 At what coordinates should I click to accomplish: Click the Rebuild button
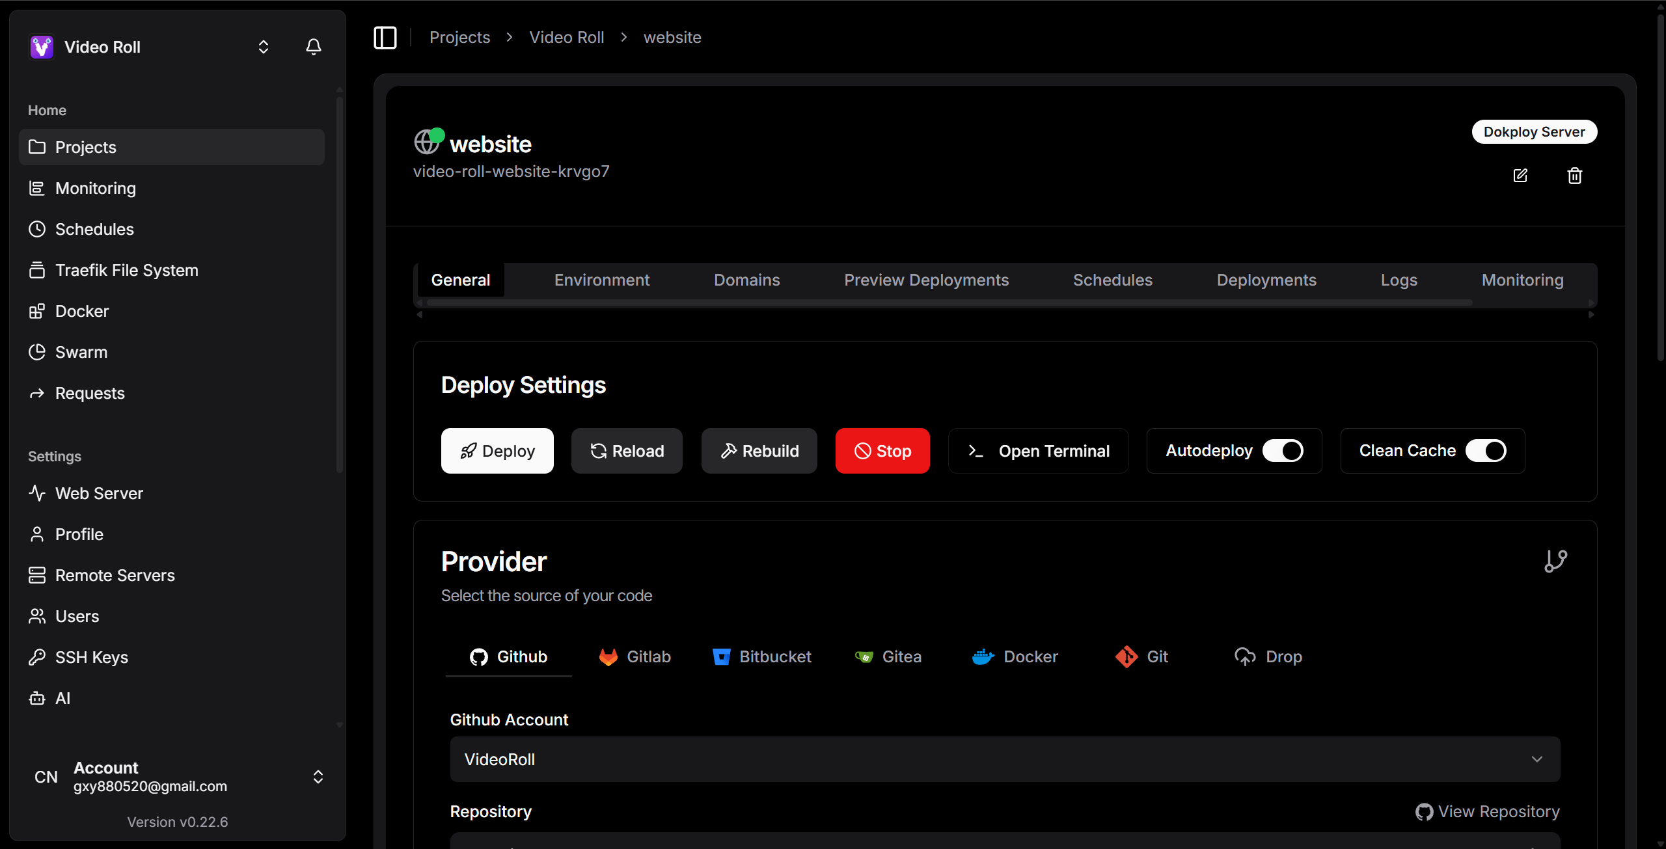(759, 451)
